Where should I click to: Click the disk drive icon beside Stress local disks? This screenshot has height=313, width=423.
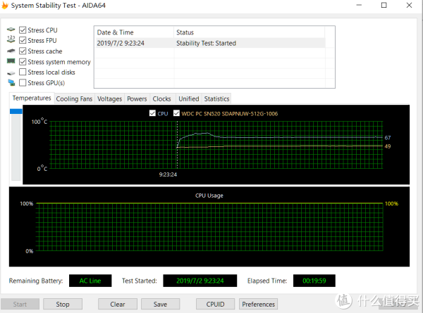[x=11, y=72]
